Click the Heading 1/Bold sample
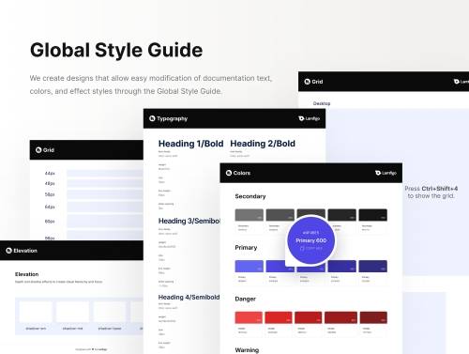 tap(190, 144)
